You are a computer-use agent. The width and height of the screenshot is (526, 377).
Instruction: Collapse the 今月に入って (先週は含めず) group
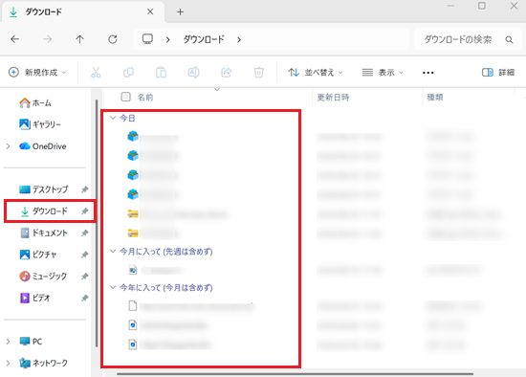tap(113, 251)
